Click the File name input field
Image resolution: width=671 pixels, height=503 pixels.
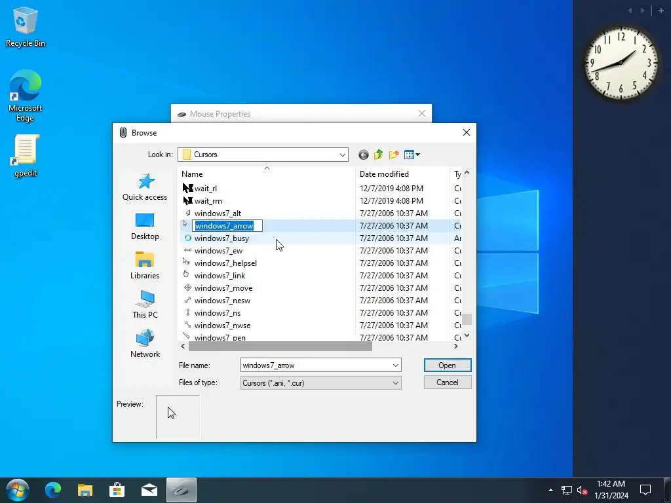tap(316, 365)
